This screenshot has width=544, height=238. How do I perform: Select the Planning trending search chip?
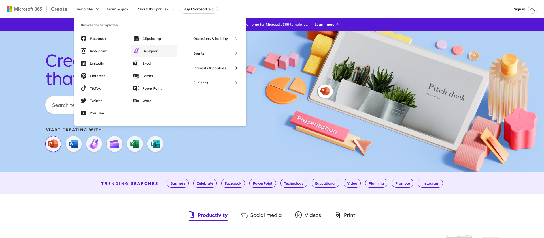click(376, 183)
